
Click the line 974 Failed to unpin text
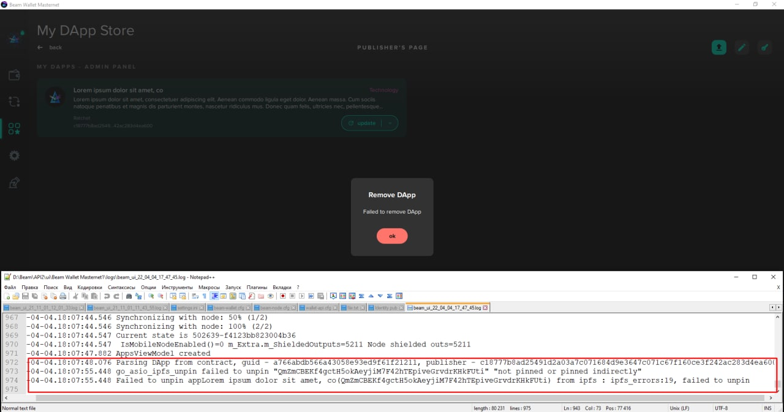[388, 380]
